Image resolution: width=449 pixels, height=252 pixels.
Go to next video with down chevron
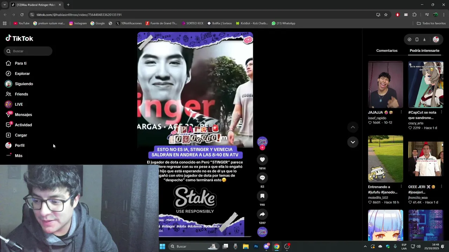(x=353, y=142)
